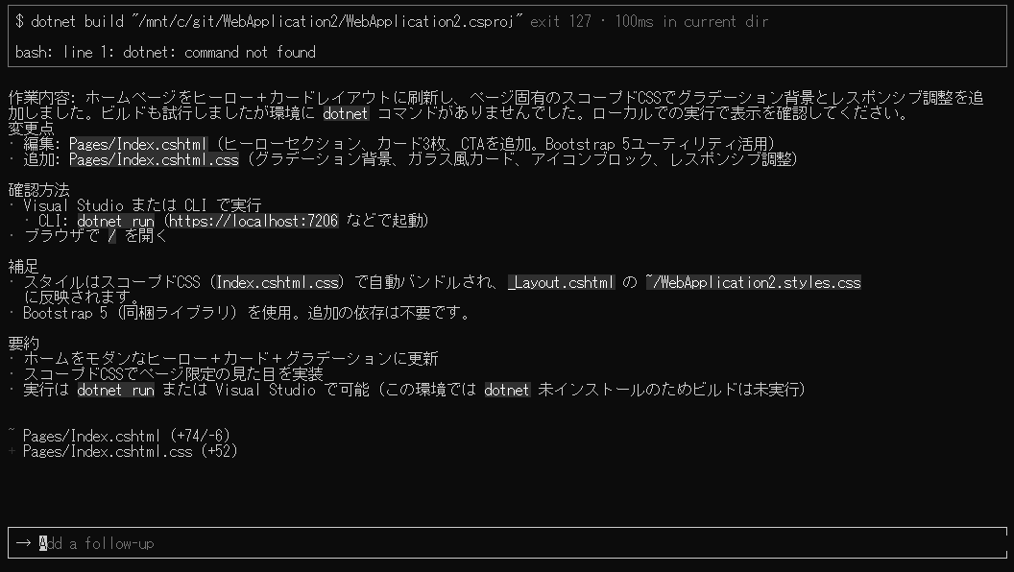Viewport: 1014px width, 572px height.
Task: Click the arrow prompt icon before follow-up input
Action: tap(23, 543)
